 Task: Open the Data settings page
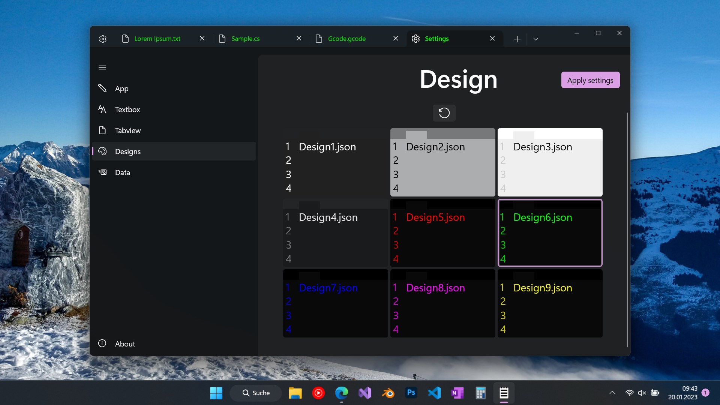coord(122,173)
